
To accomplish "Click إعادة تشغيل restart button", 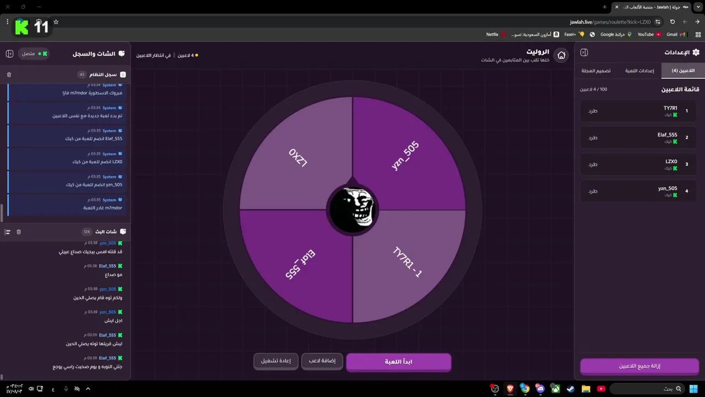I will (276, 362).
